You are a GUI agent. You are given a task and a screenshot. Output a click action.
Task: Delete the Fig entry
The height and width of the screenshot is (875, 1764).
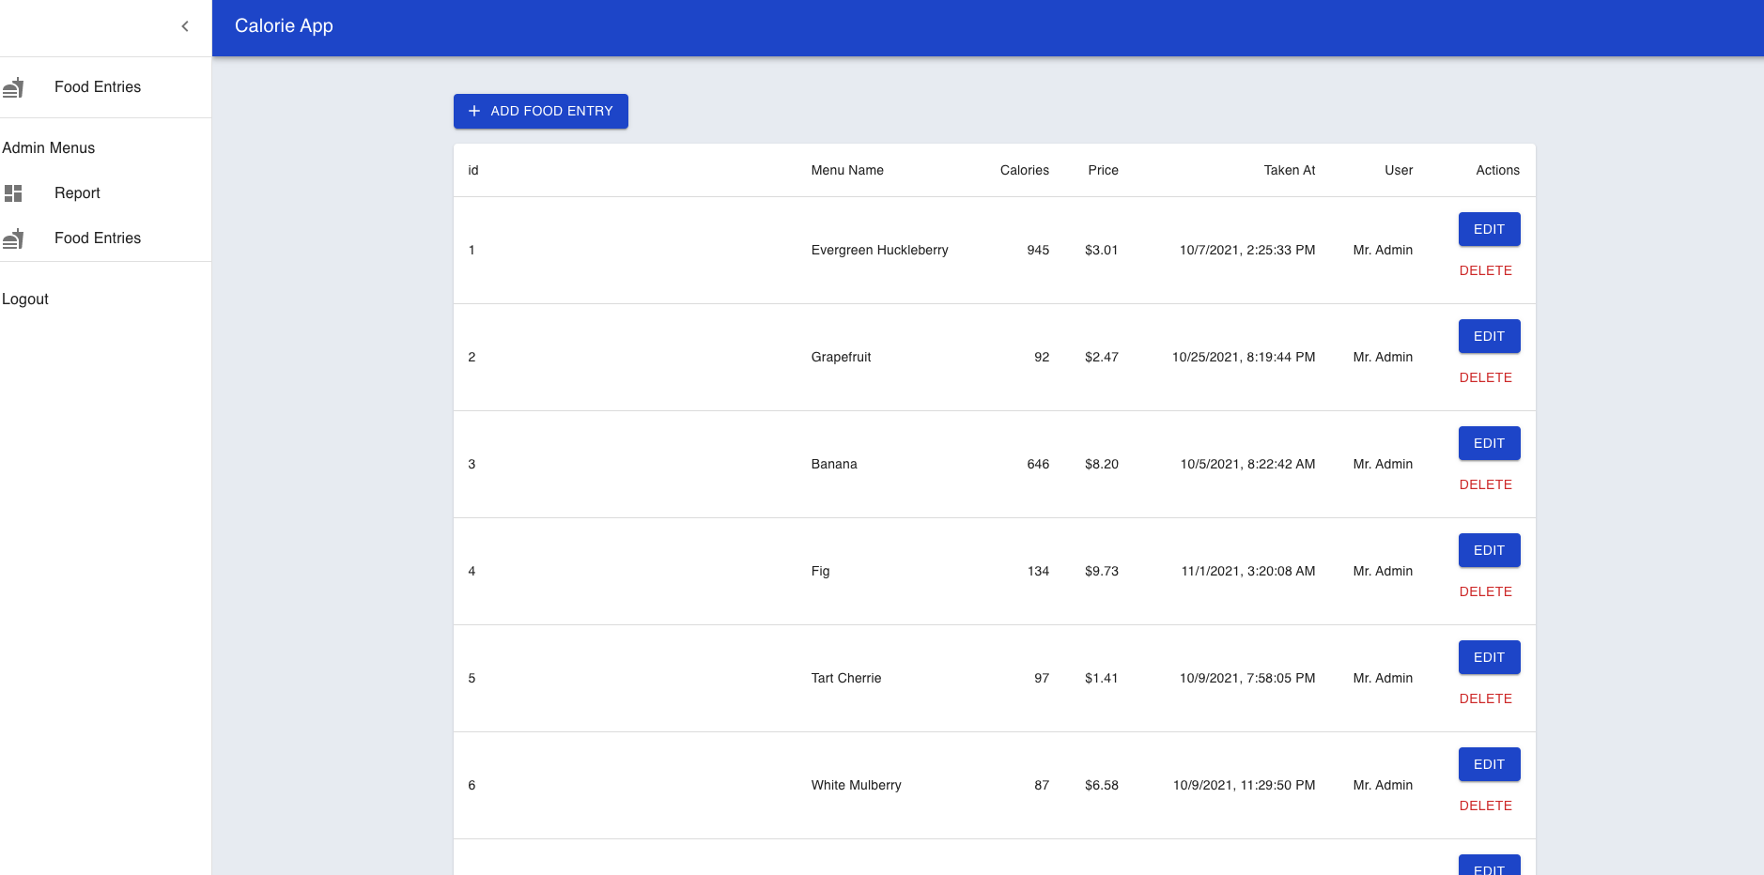1485,591
